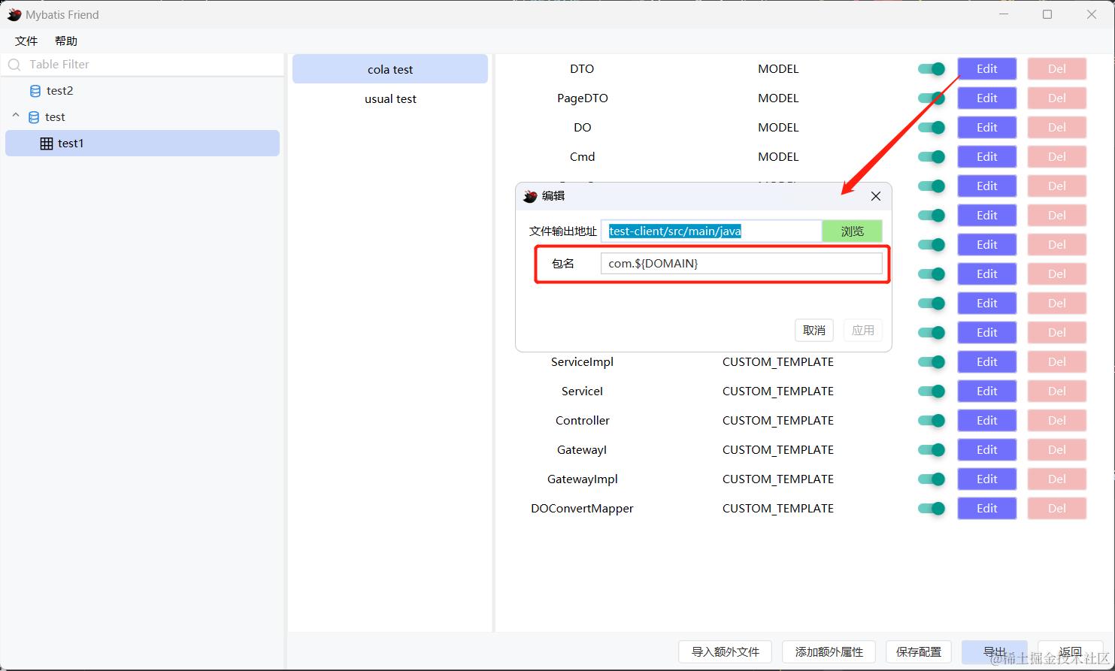Close the 编辑 dialog with its X

coord(875,196)
